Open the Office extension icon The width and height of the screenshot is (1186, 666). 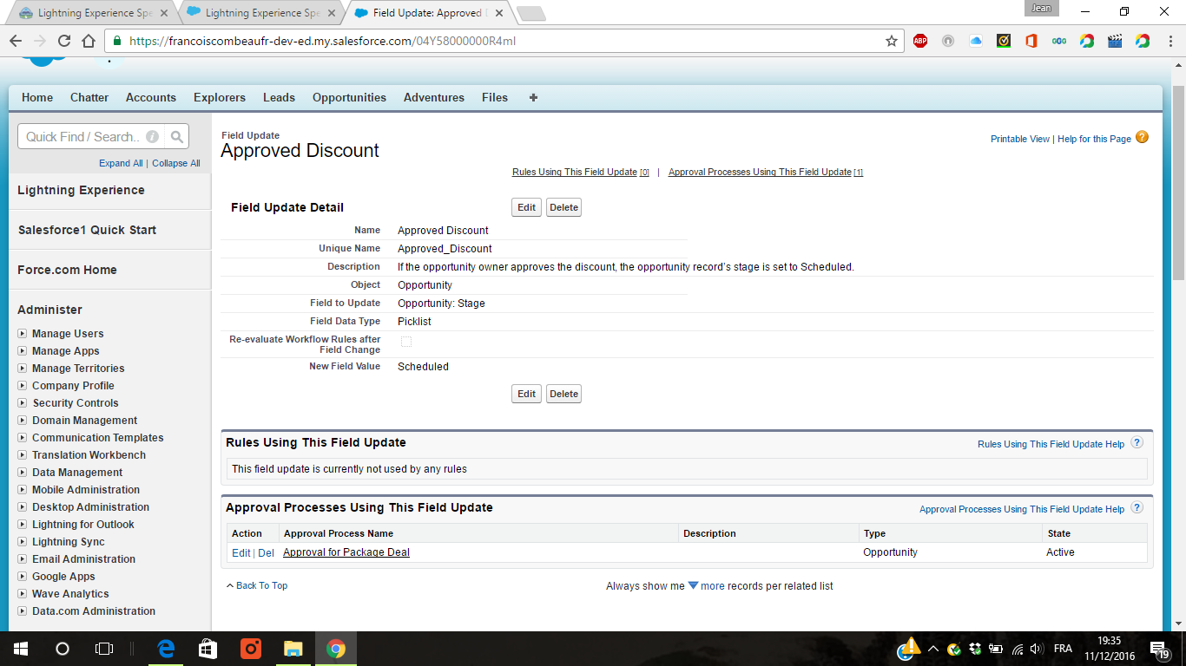click(1031, 41)
